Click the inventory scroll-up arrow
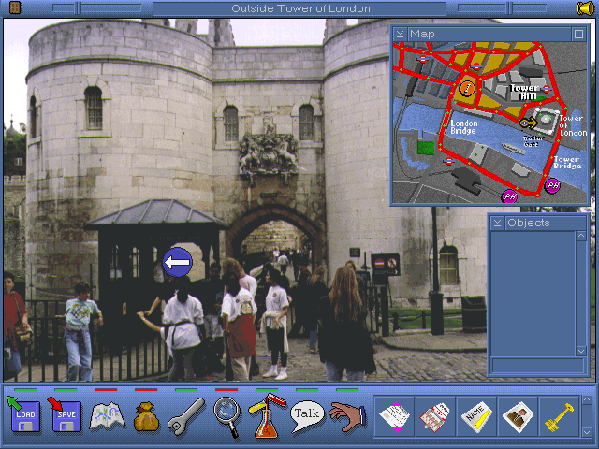This screenshot has height=449, width=599. click(587, 399)
